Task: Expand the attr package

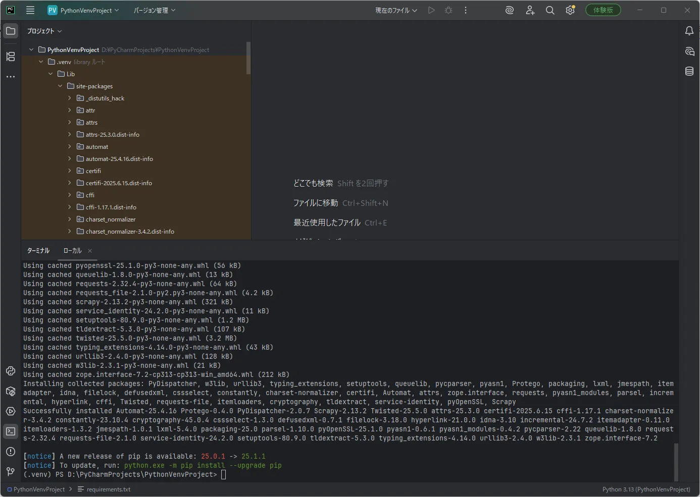Action: (70, 110)
